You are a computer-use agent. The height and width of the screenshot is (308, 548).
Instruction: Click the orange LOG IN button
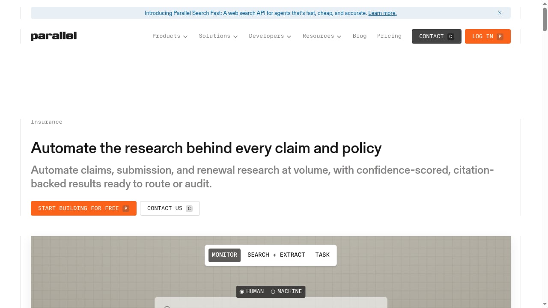click(488, 36)
